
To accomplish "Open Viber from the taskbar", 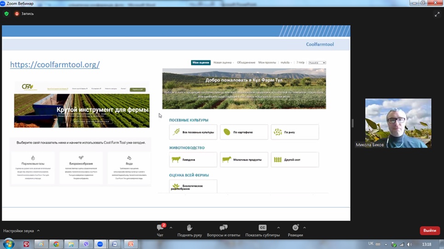I will click(86, 244).
